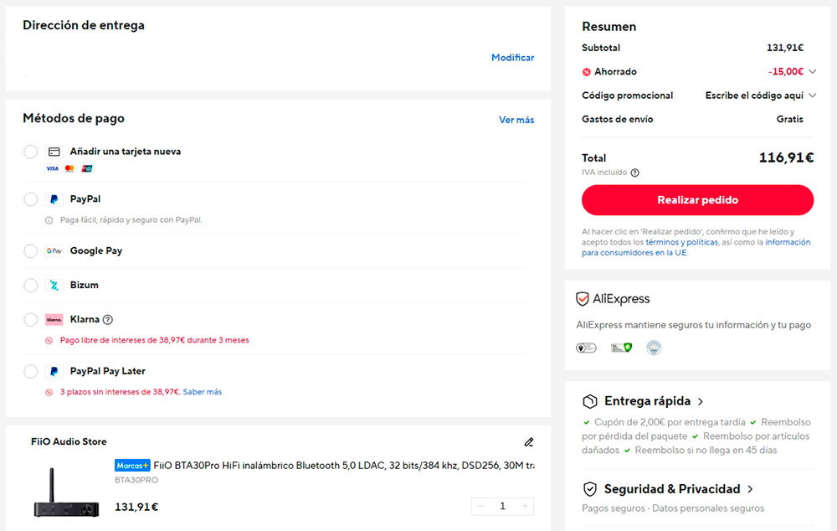Open Entrega rápida details arrow
837x531 pixels.
(x=701, y=401)
